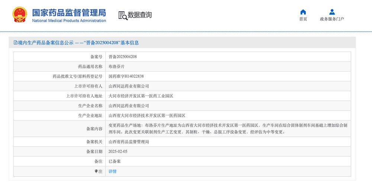Click the 备案机关 row label

point(94,142)
